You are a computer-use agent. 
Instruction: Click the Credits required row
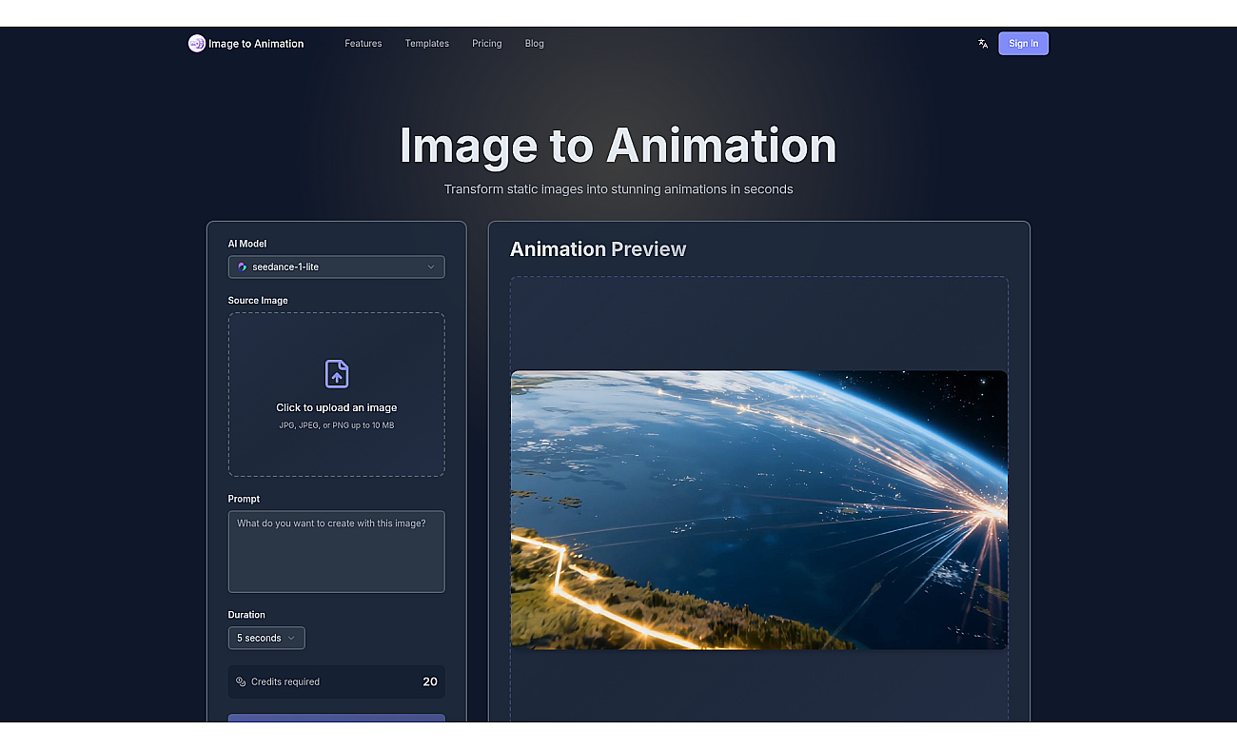click(x=336, y=681)
